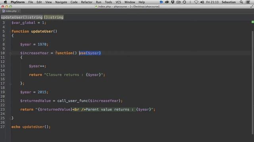Open the Run menu
Viewport: 254px width, 142px height.
(98, 2)
